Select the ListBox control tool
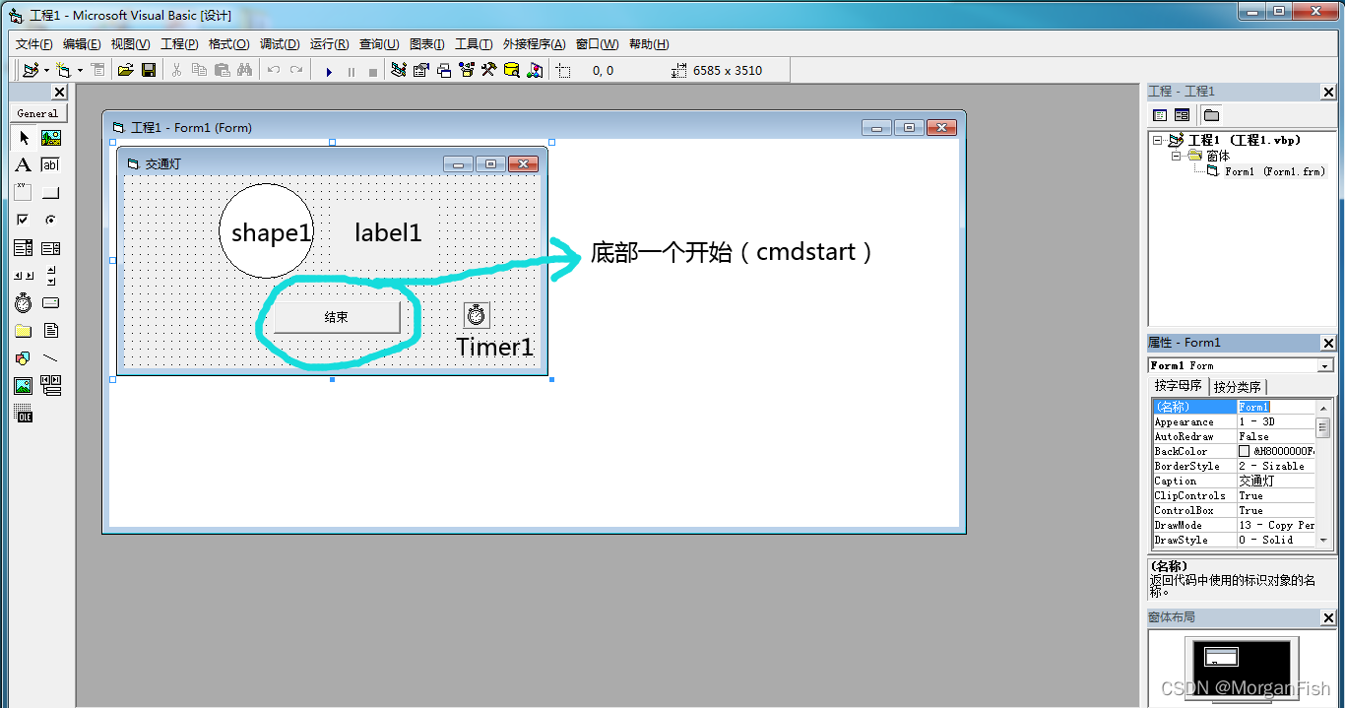This screenshot has width=1345, height=708. click(x=51, y=247)
